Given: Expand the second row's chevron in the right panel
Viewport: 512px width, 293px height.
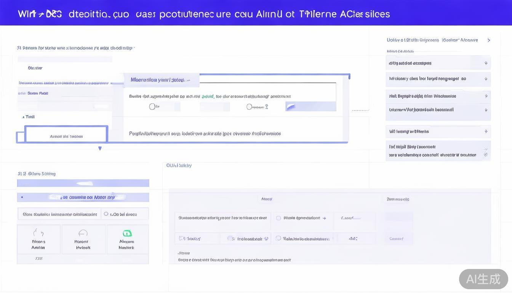Looking at the screenshot, I should pos(486,79).
